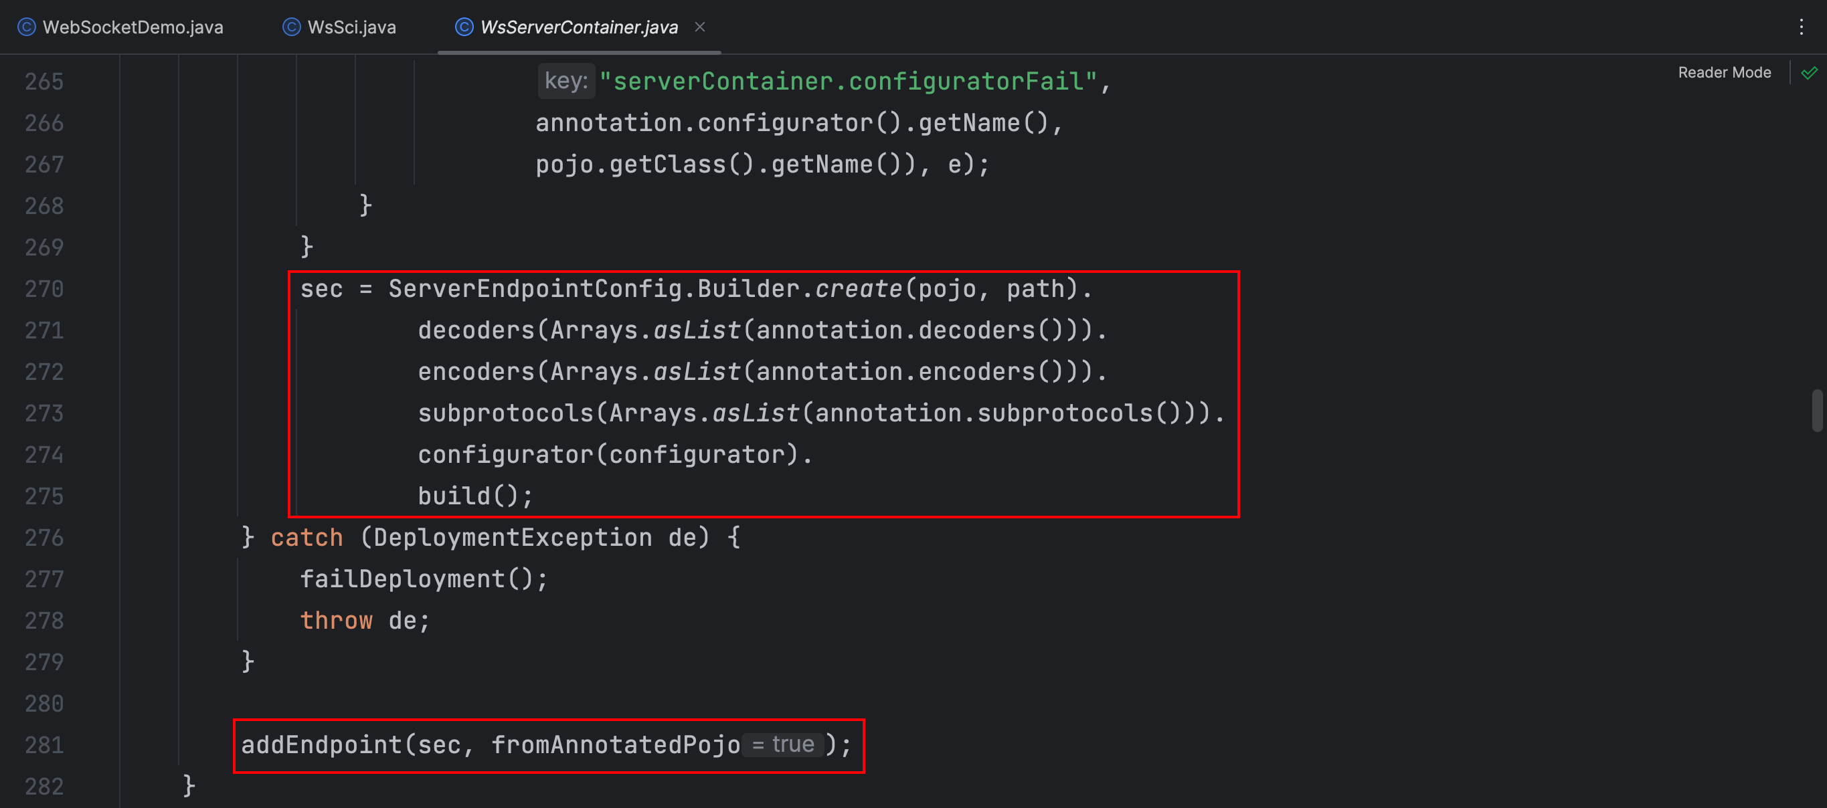Close the WsServerContainer.java tab
This screenshot has height=808, width=1827.
(x=700, y=26)
